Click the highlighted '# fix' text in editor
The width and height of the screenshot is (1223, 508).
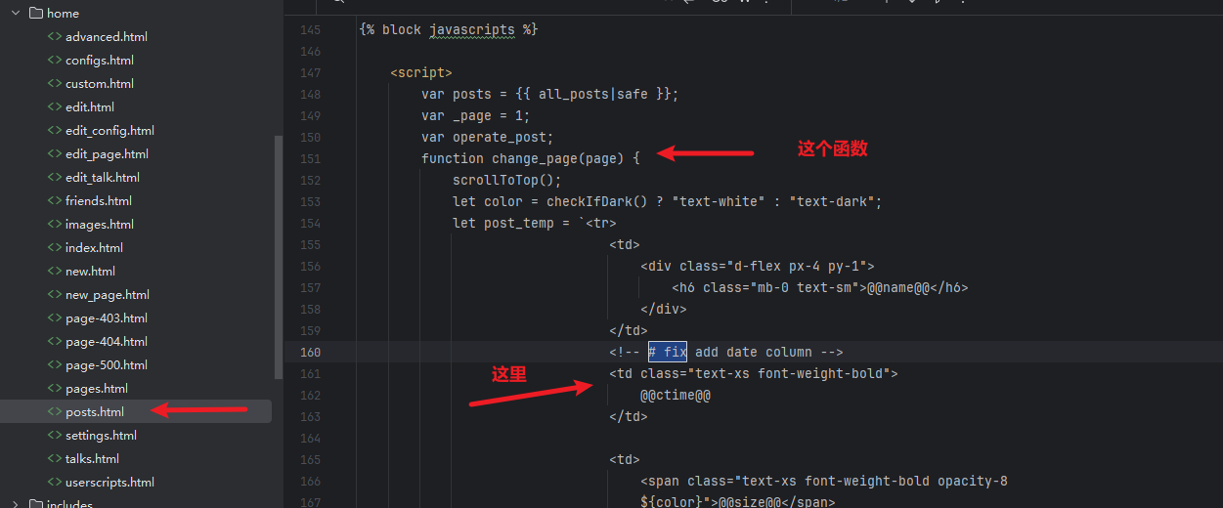click(668, 352)
